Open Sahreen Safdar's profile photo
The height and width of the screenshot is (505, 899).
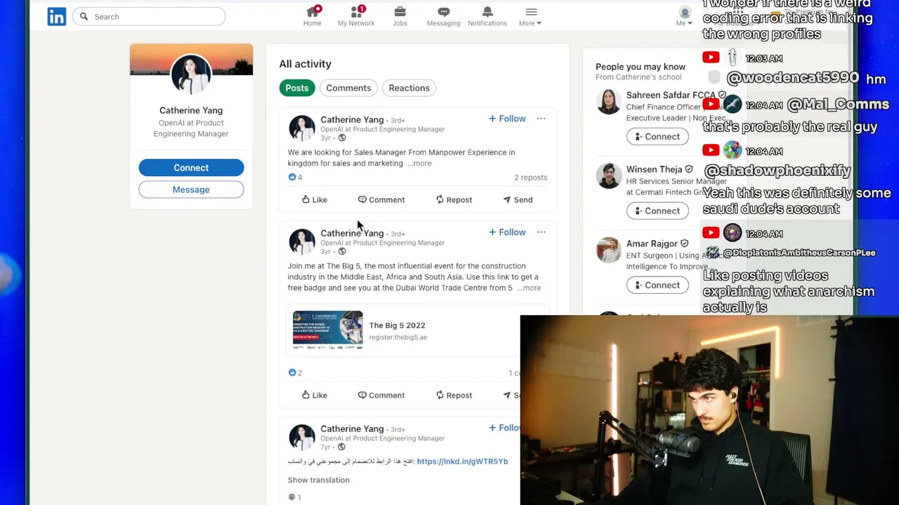(608, 102)
